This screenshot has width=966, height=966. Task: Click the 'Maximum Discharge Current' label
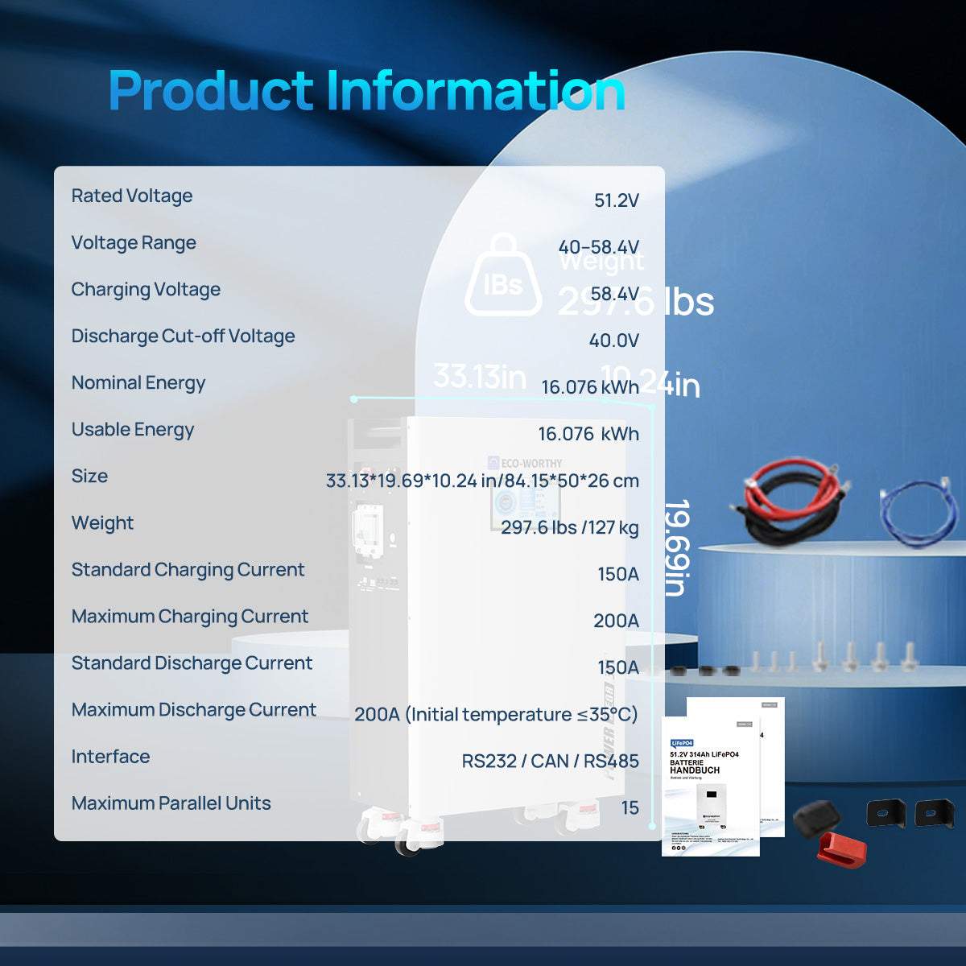194,710
